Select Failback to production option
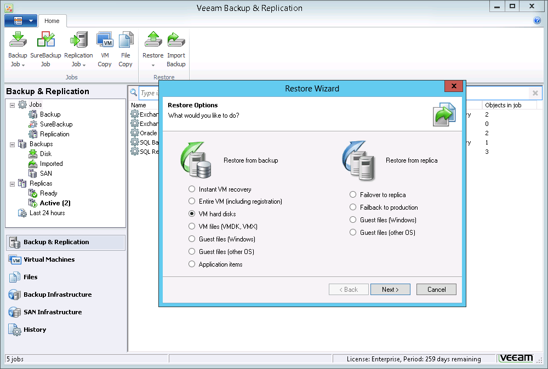 tap(353, 207)
